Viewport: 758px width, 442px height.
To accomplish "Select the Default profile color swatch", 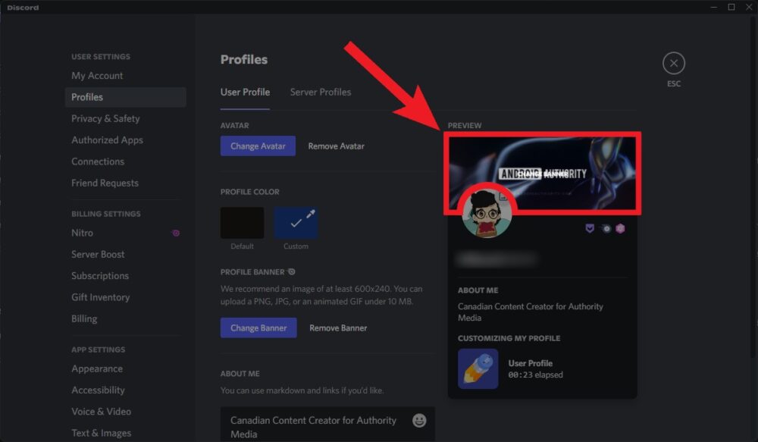I will tap(243, 222).
